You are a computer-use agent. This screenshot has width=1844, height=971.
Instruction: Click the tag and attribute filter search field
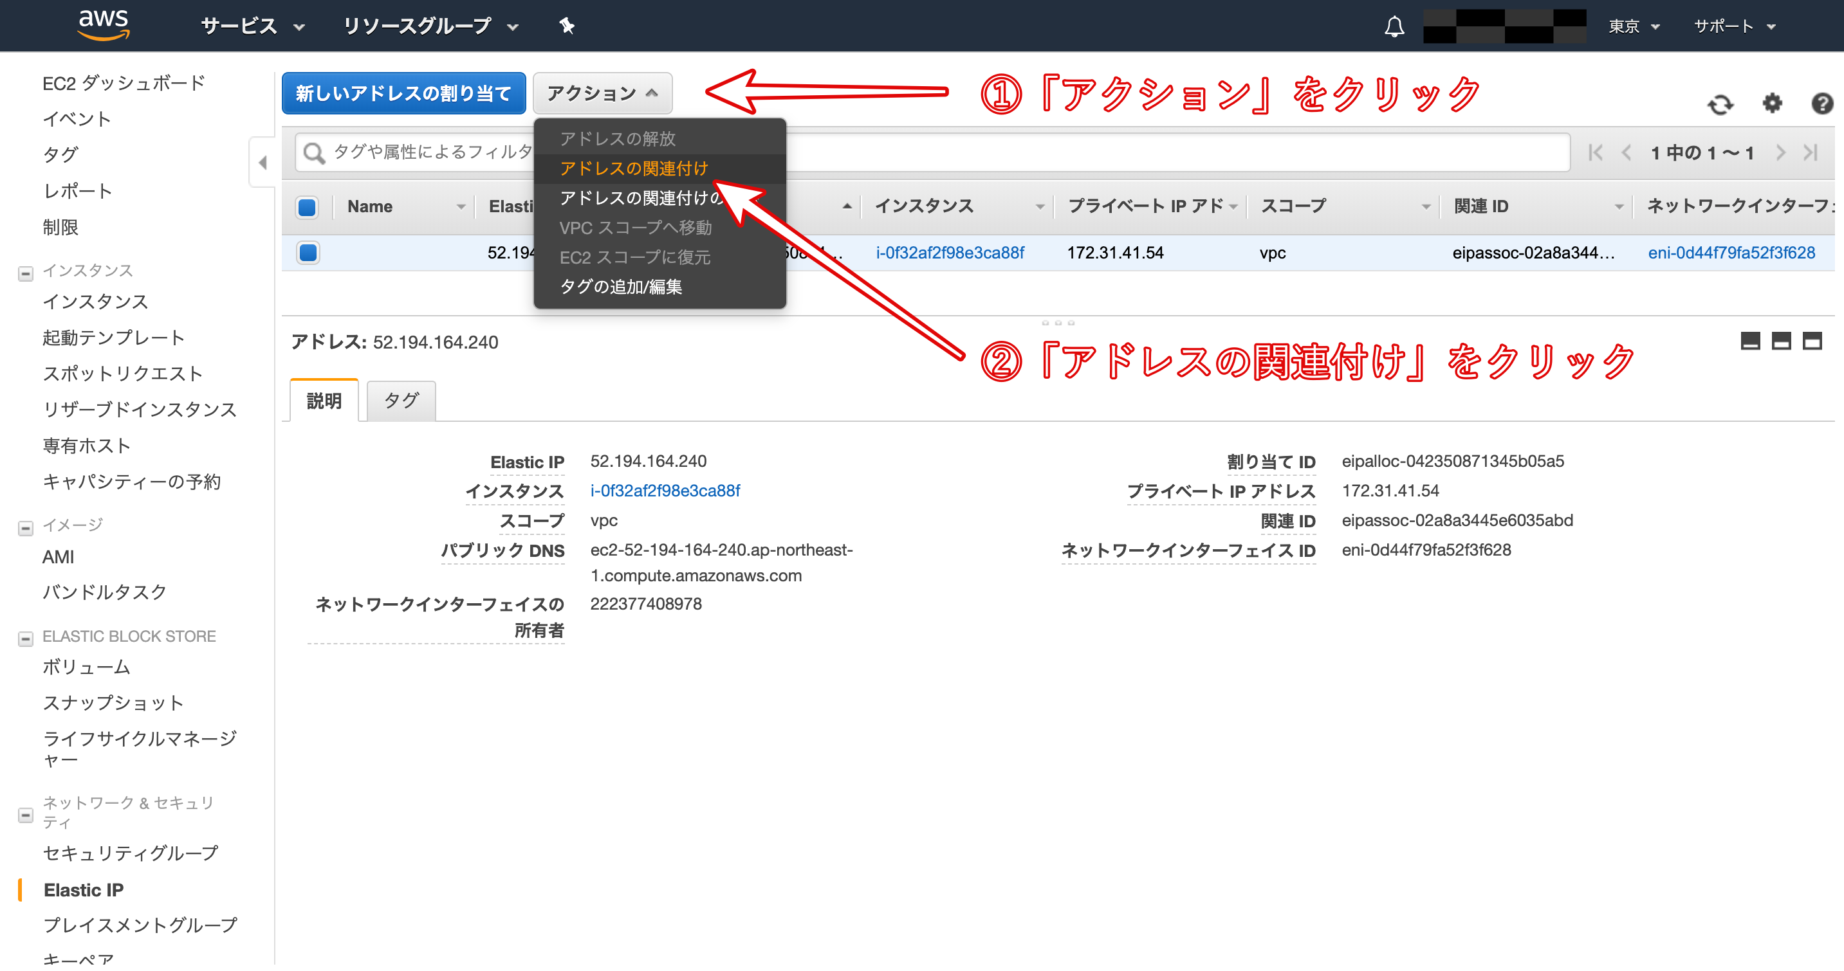coord(430,152)
